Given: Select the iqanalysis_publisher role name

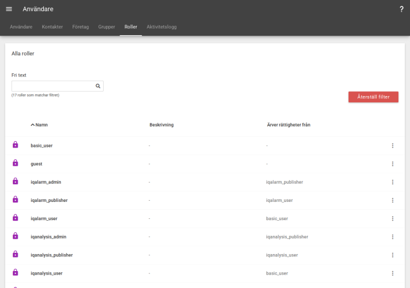Looking at the screenshot, I should coord(52,255).
